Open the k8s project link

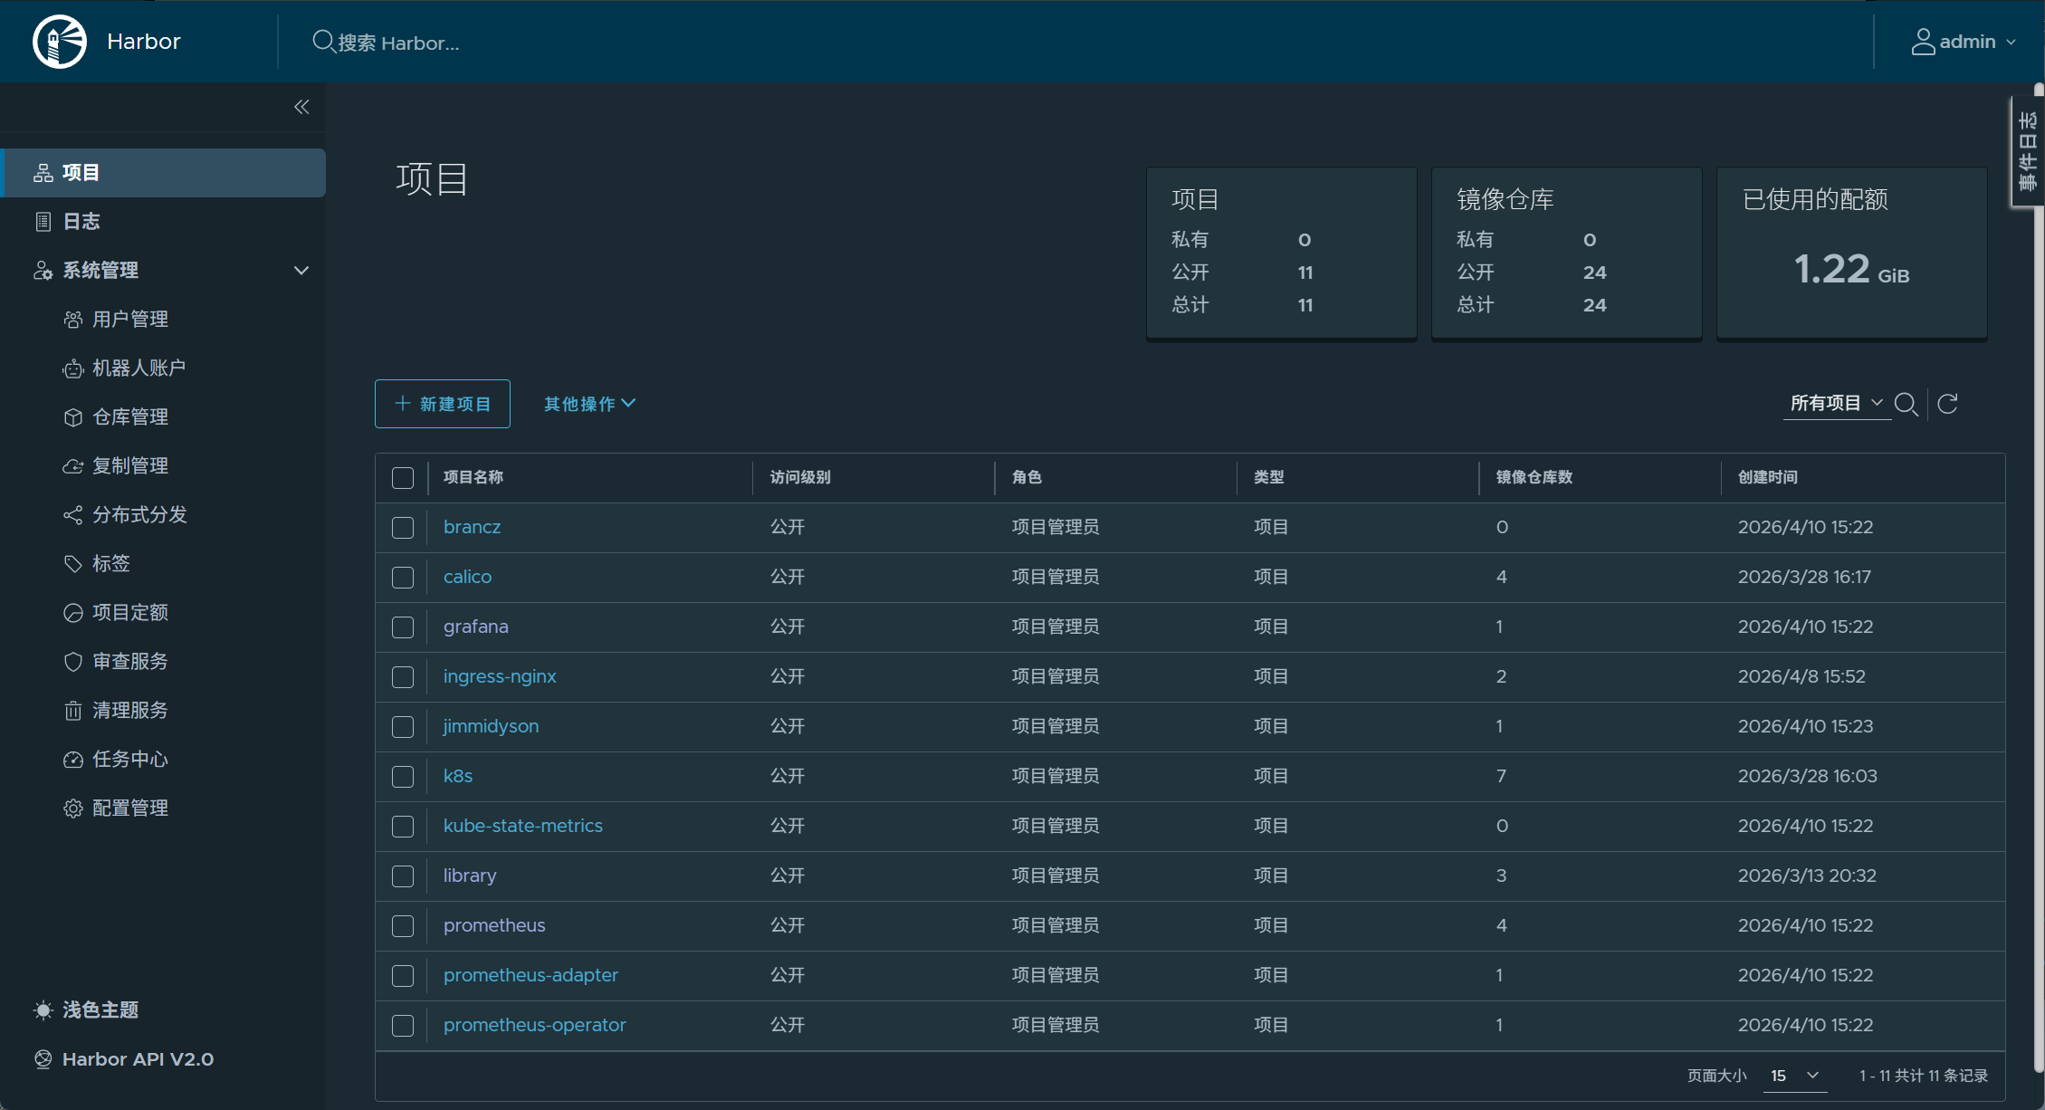pos(457,776)
